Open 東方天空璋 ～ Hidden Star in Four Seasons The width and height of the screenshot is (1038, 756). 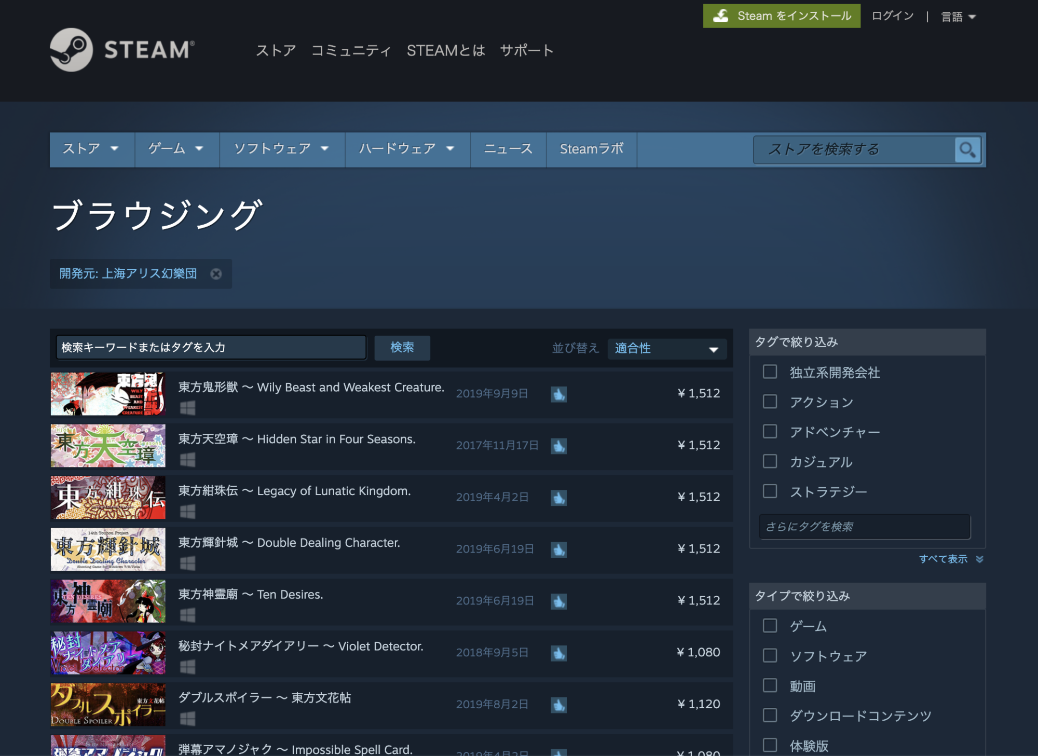pos(297,439)
